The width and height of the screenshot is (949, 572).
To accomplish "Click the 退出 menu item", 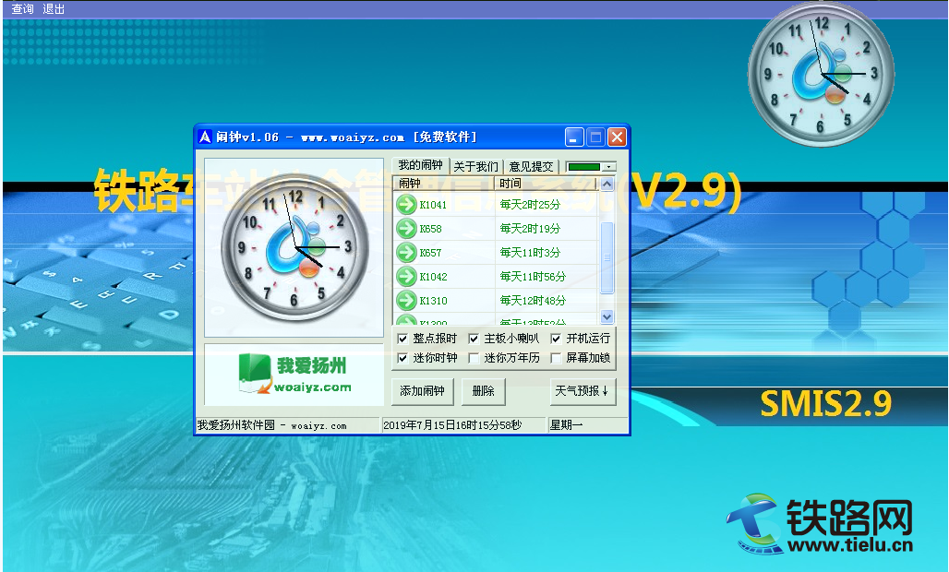I will coord(54,9).
